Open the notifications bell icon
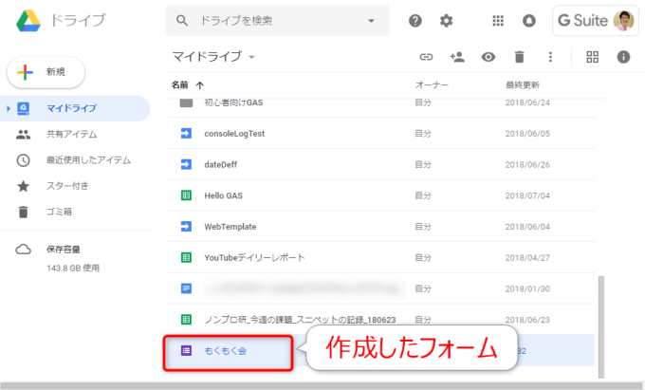Viewport: 645px width, 390px height. 529,21
